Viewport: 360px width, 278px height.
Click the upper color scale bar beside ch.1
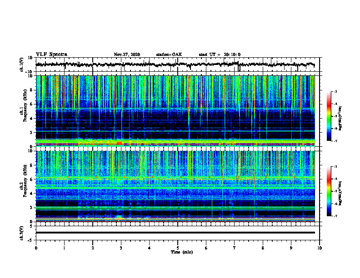(329, 116)
